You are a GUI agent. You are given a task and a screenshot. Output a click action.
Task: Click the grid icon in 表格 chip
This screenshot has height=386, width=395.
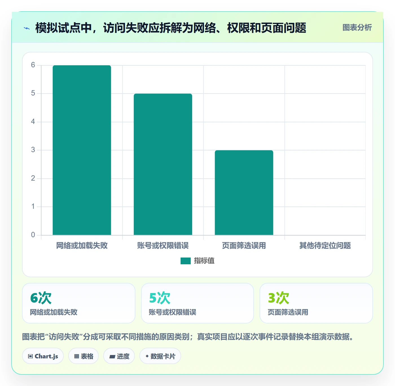point(76,356)
